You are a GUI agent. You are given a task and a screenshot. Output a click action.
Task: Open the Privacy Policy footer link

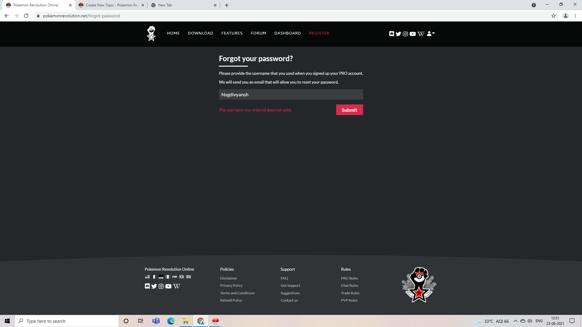coord(231,286)
